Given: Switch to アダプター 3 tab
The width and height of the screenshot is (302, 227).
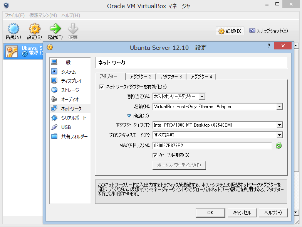Looking at the screenshot, I should pos(171,76).
